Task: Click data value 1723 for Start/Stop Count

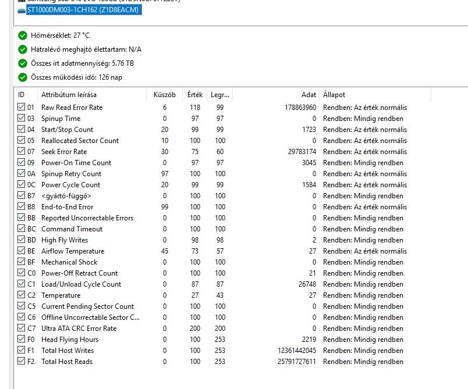Action: pos(309,130)
